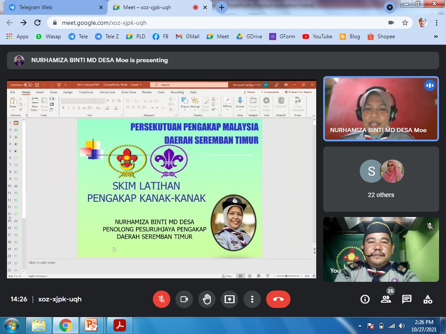The width and height of the screenshot is (446, 334).
Task: Show everyone participants panel
Action: point(386,299)
